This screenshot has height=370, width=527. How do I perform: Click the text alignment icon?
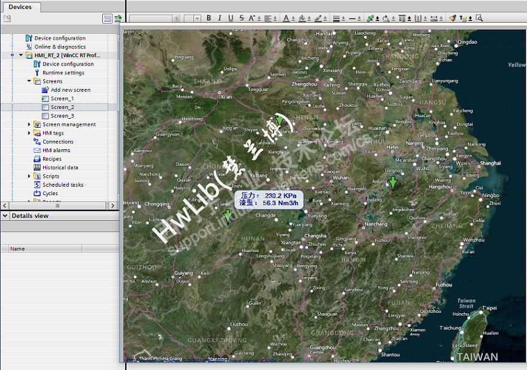point(267,18)
